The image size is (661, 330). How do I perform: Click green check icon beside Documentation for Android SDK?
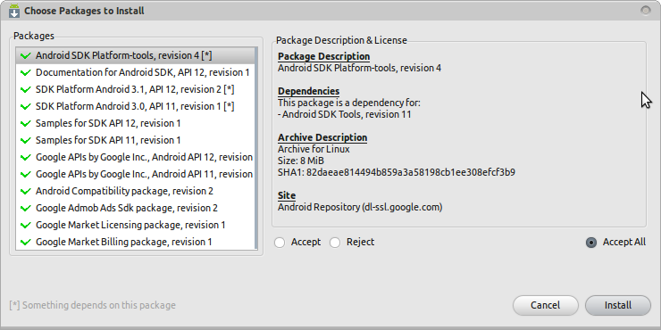(26, 72)
